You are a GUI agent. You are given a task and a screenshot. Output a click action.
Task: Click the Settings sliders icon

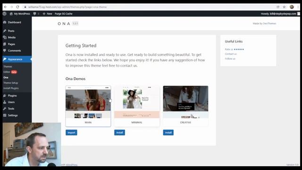[x=5, y=115]
